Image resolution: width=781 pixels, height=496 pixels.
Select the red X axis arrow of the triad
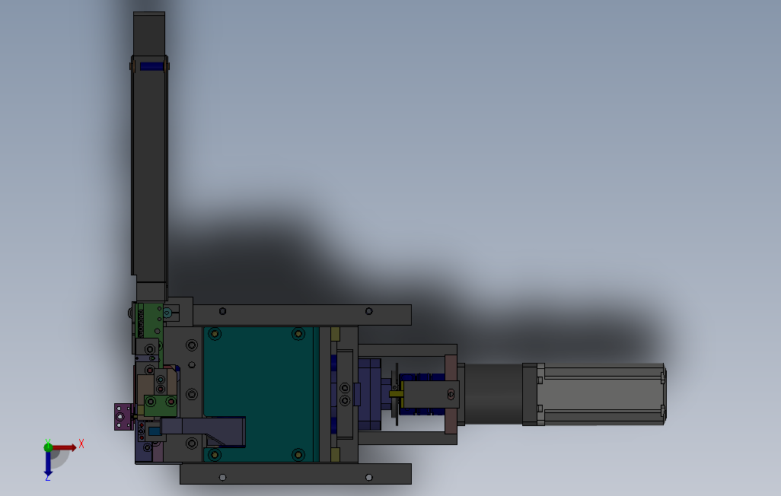click(x=65, y=448)
